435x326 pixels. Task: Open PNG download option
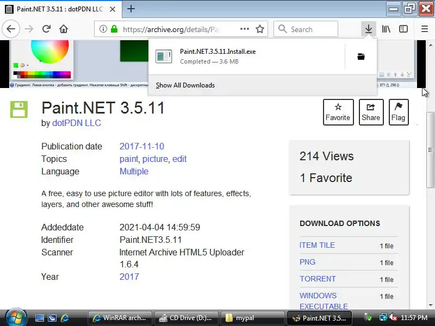[x=307, y=262]
